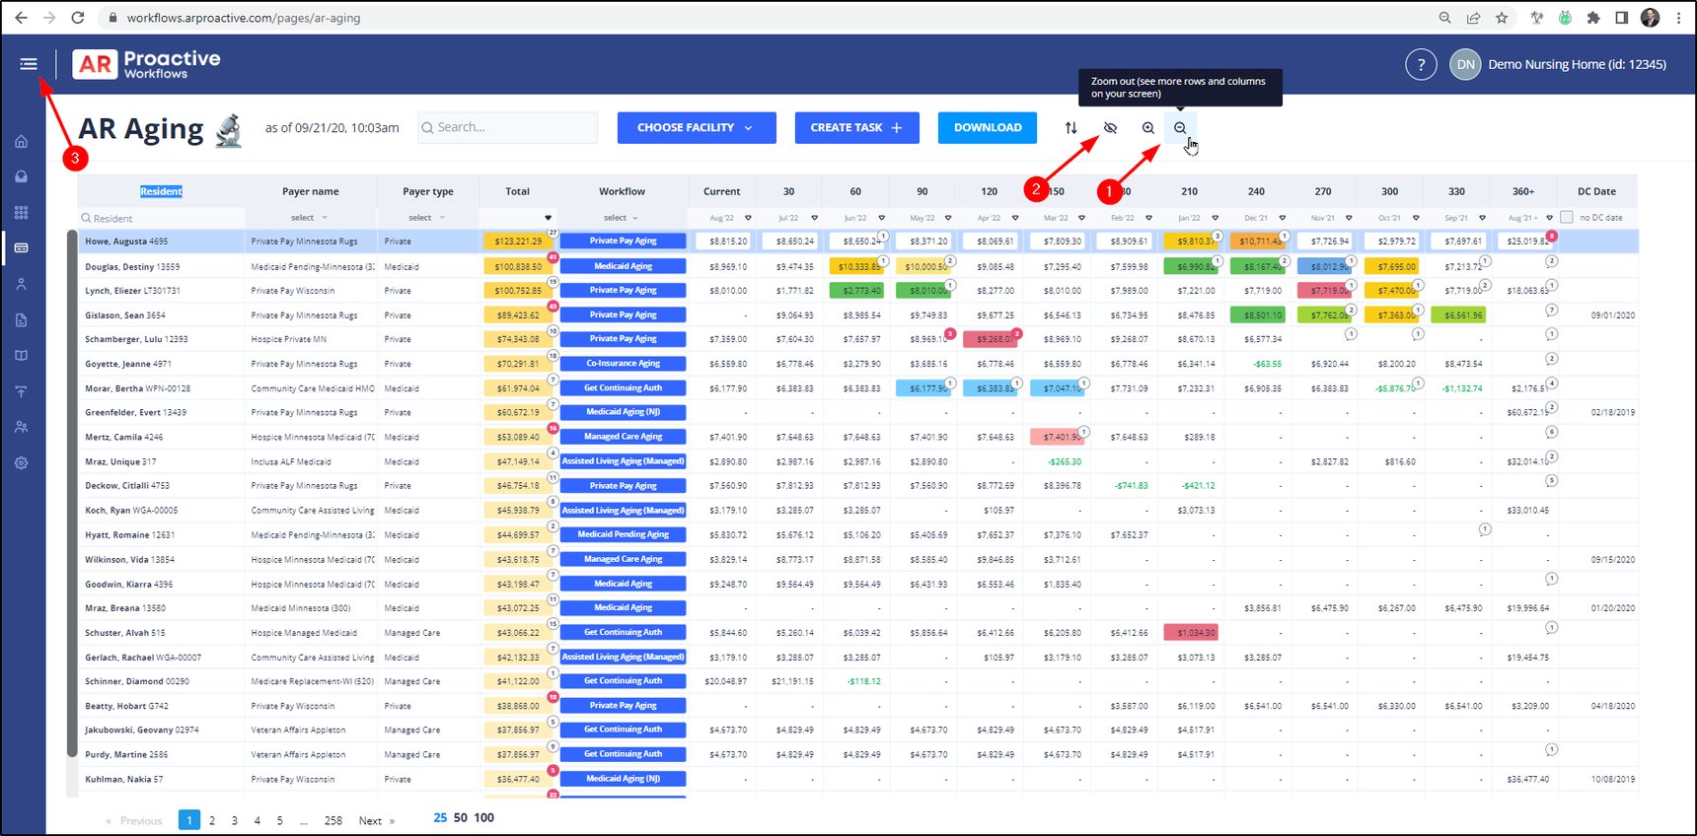
Task: Click the zoom out magnifier icon
Action: (x=1180, y=128)
